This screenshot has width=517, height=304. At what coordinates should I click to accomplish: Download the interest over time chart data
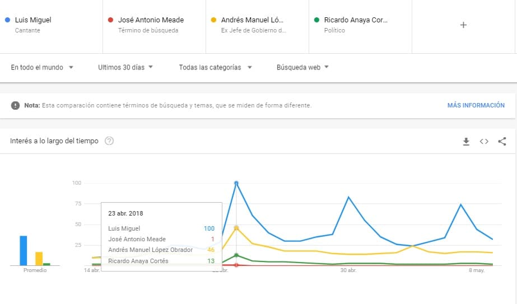466,142
